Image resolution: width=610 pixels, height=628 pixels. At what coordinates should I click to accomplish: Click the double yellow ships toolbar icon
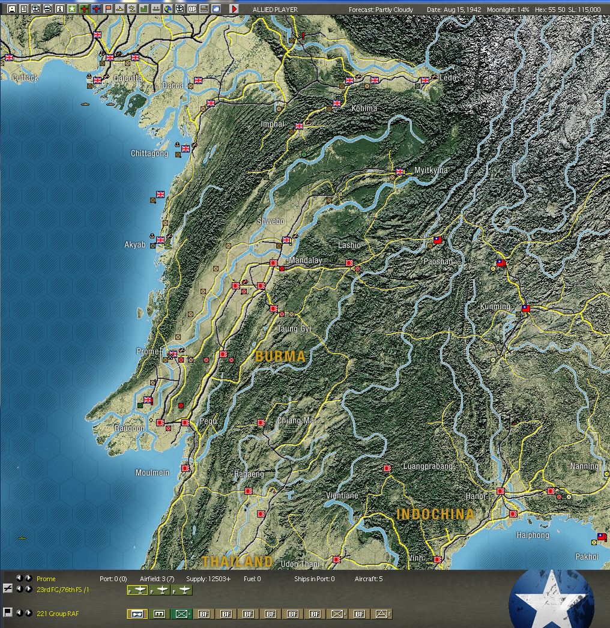point(131,8)
